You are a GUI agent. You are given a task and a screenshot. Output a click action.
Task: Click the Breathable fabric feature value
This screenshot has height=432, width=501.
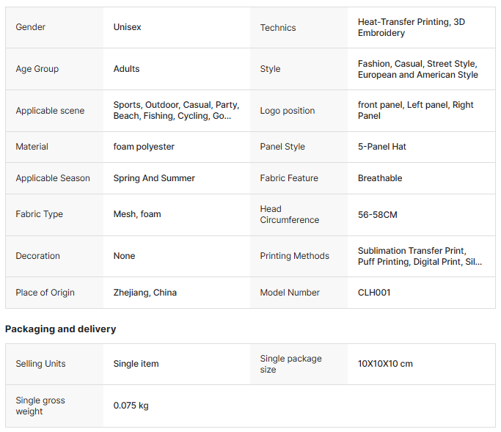(x=380, y=178)
